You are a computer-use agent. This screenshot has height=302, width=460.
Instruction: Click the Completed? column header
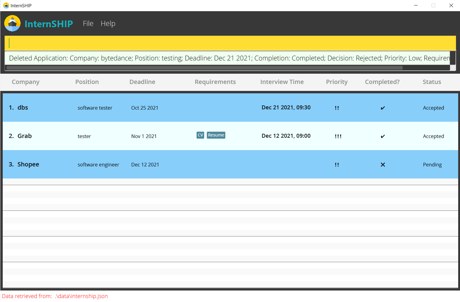[x=382, y=82]
